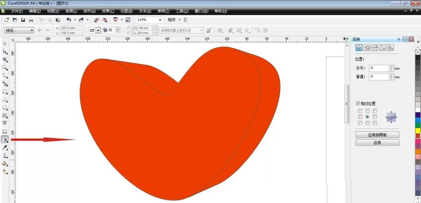Open the application launcher icon
Image resolution: width=421 pixels, height=203 pixels.
[116, 20]
